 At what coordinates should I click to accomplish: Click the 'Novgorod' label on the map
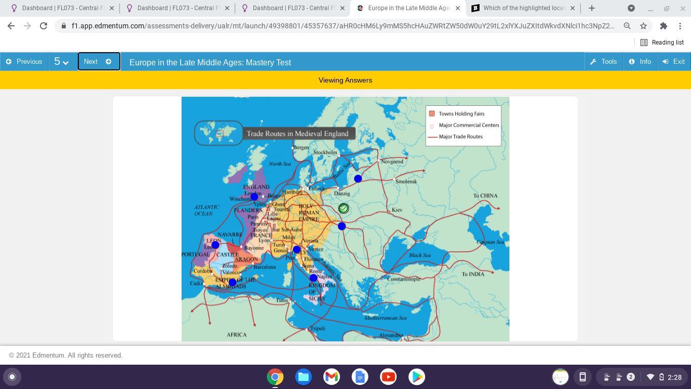pyautogui.click(x=392, y=162)
